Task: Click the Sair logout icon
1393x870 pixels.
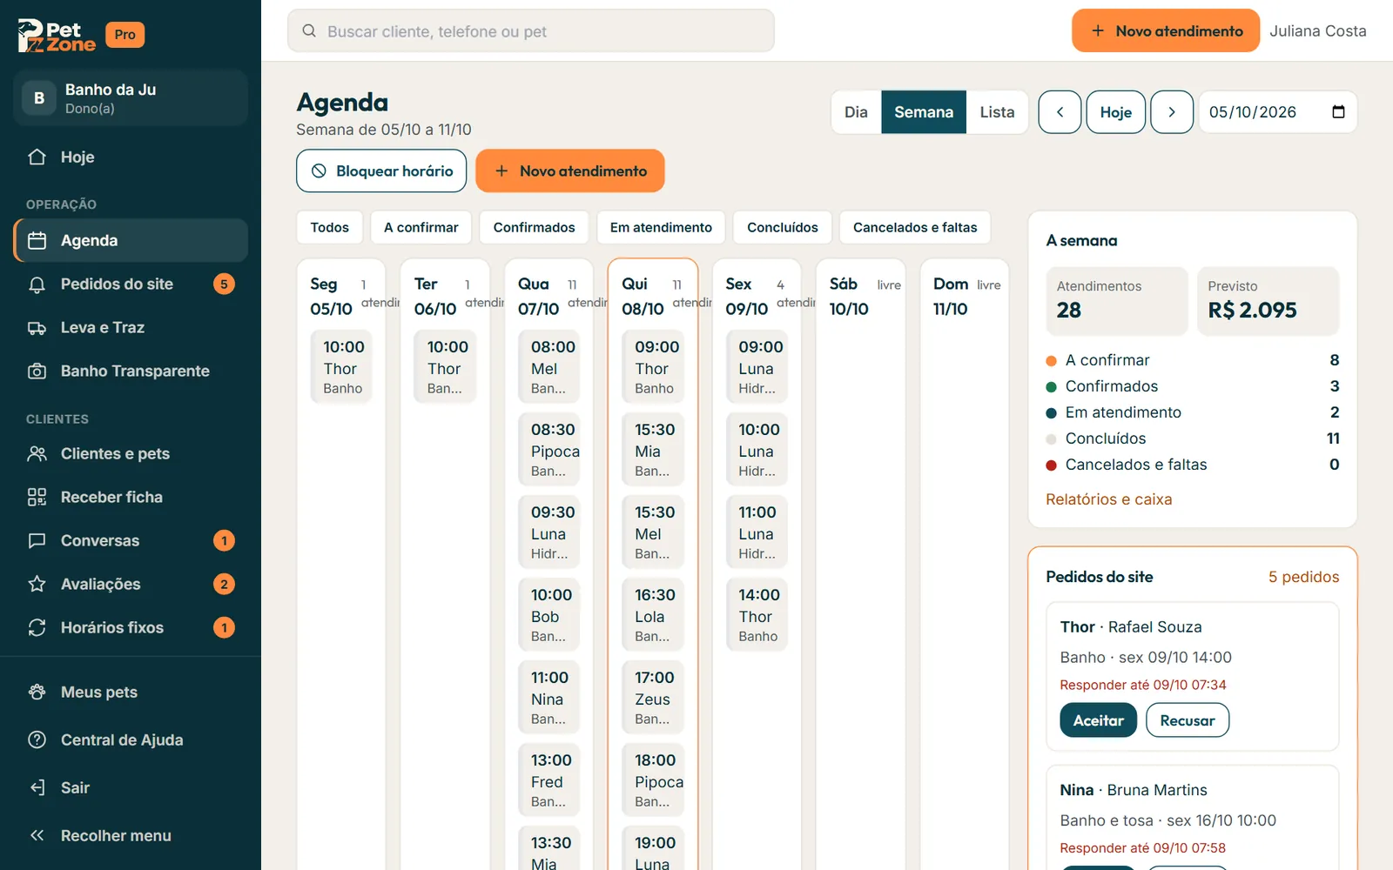Action: pos(37,787)
